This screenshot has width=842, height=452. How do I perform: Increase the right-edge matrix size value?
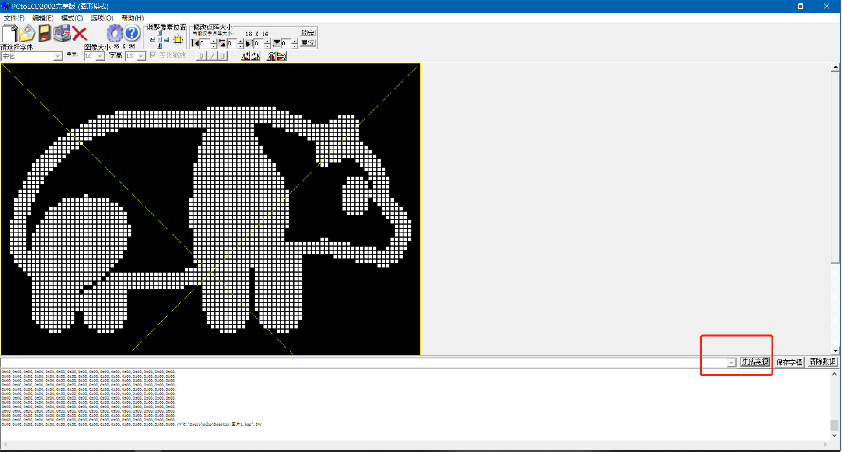pos(267,41)
